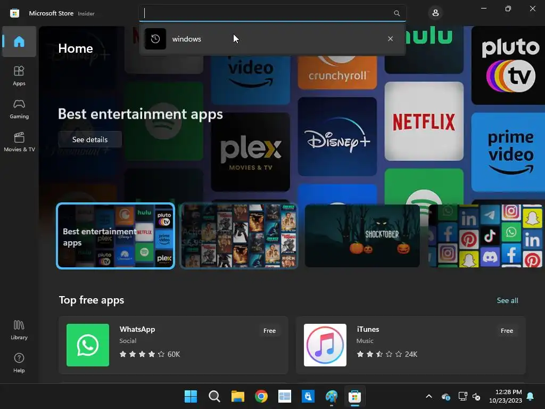Select the Shocktober carousel thumbnail
This screenshot has height=409, width=545.
pyautogui.click(x=362, y=236)
